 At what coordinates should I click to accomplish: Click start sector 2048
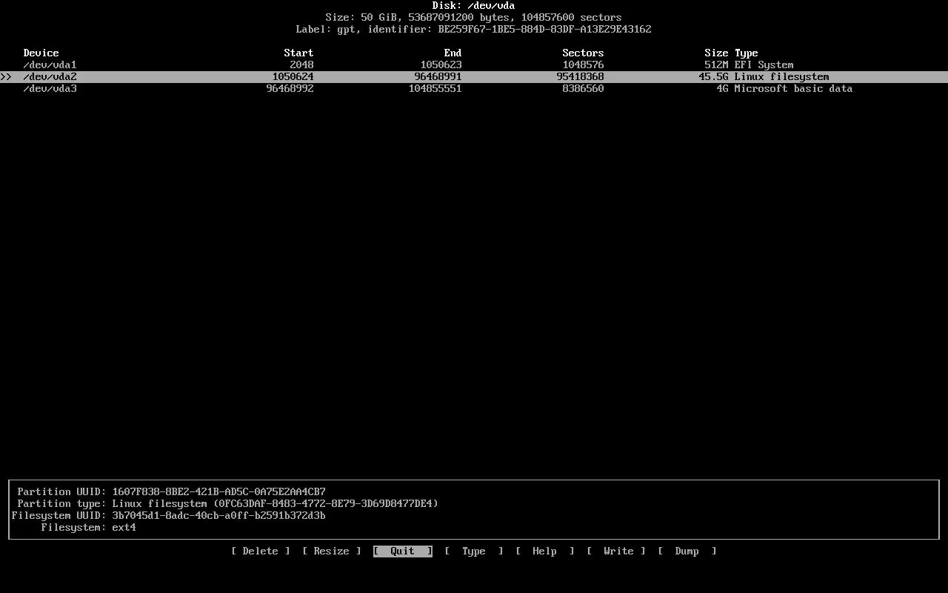[301, 64]
